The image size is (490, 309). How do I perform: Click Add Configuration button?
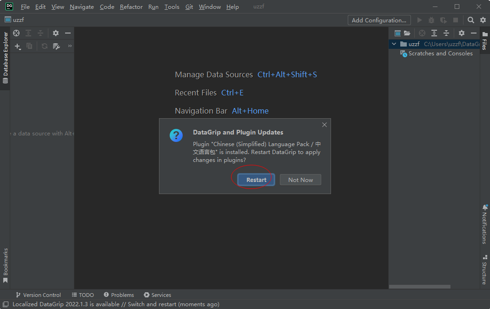point(379,20)
